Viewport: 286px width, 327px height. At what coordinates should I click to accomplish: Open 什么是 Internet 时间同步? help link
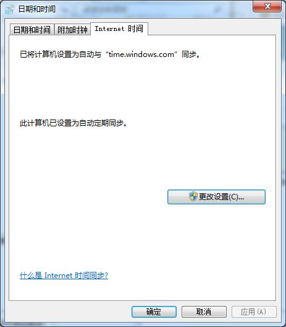64,276
